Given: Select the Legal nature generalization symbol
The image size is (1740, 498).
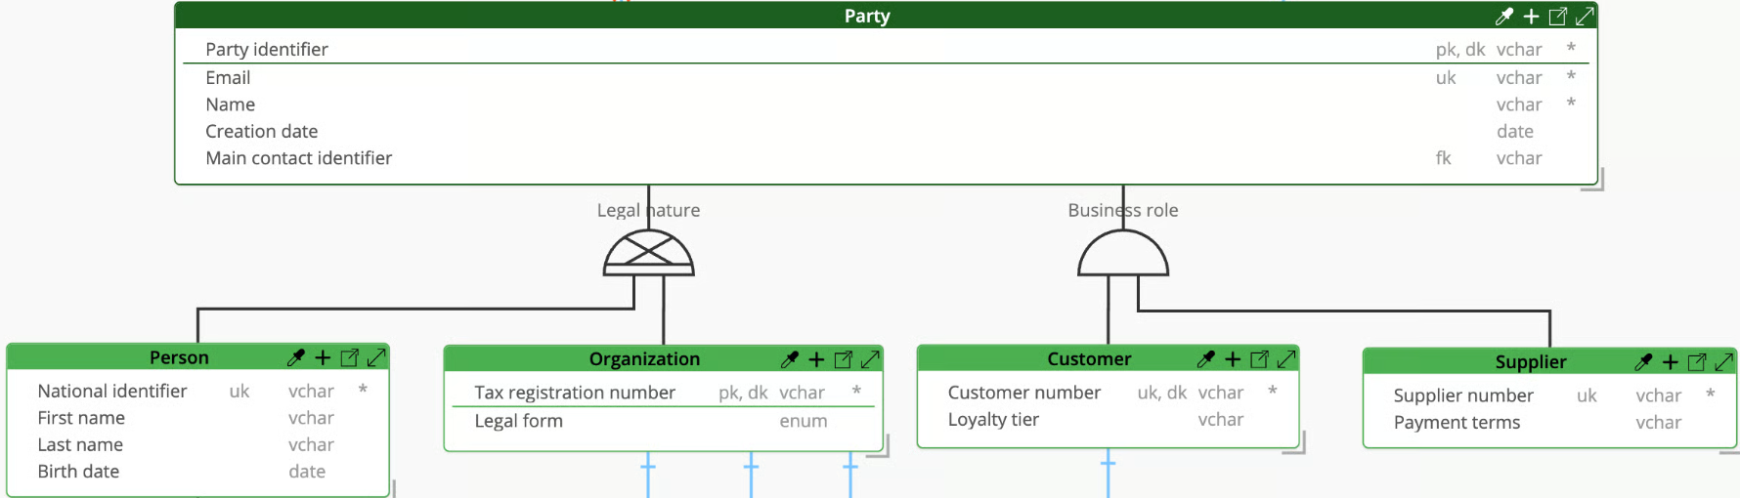Looking at the screenshot, I should [649, 253].
